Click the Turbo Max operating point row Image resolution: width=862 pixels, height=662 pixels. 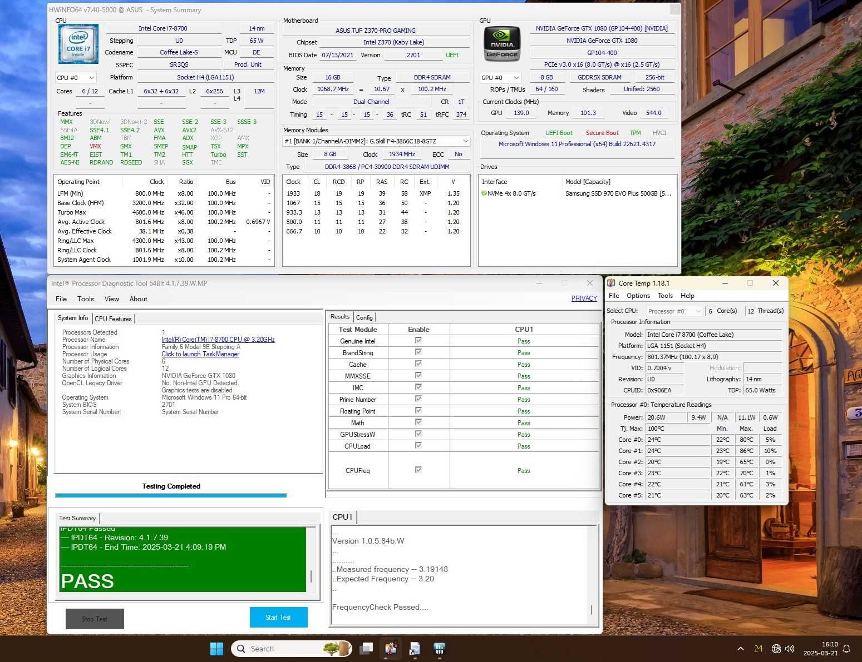(x=164, y=212)
